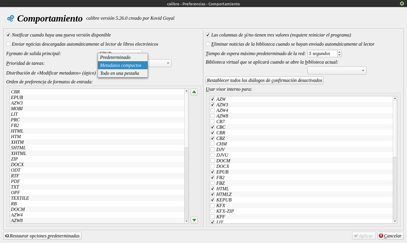
Task: Uncheck AZW3 in the internal viewer list
Action: click(x=213, y=105)
